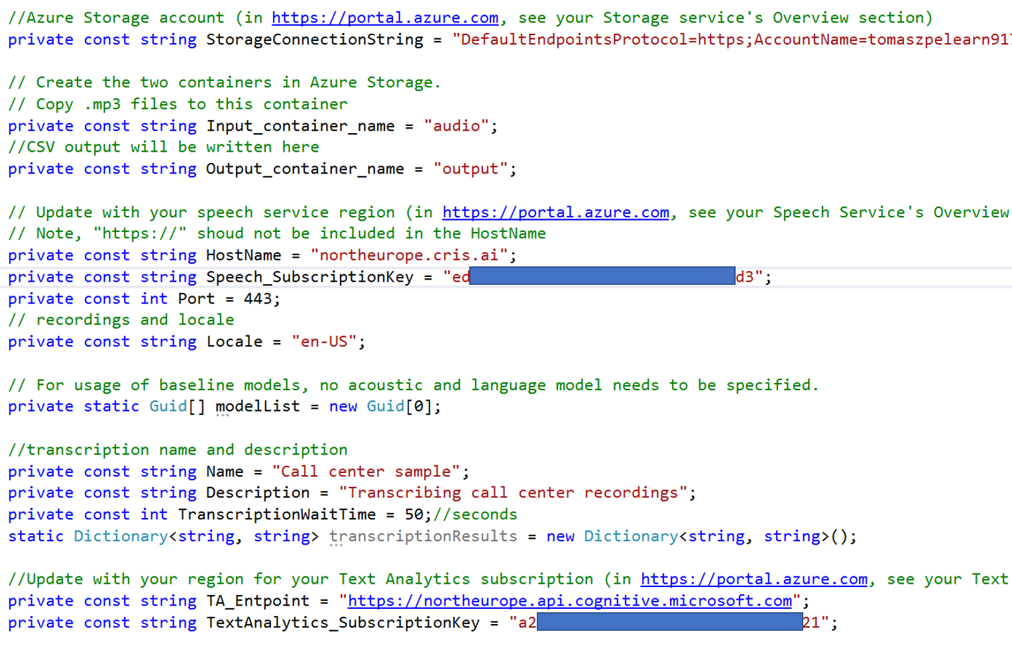Open portal.azure.com link in speech service region comment
Viewport: 1012px width, 648px height.
[555, 213]
